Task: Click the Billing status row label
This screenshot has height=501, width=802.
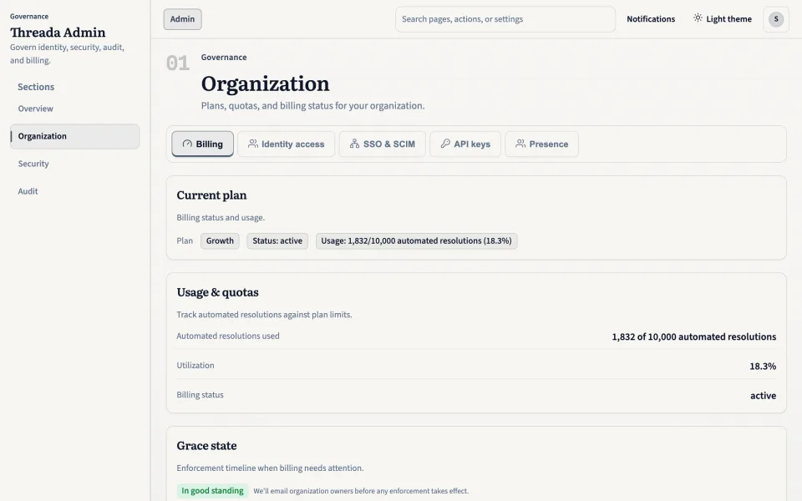Action: pos(200,395)
